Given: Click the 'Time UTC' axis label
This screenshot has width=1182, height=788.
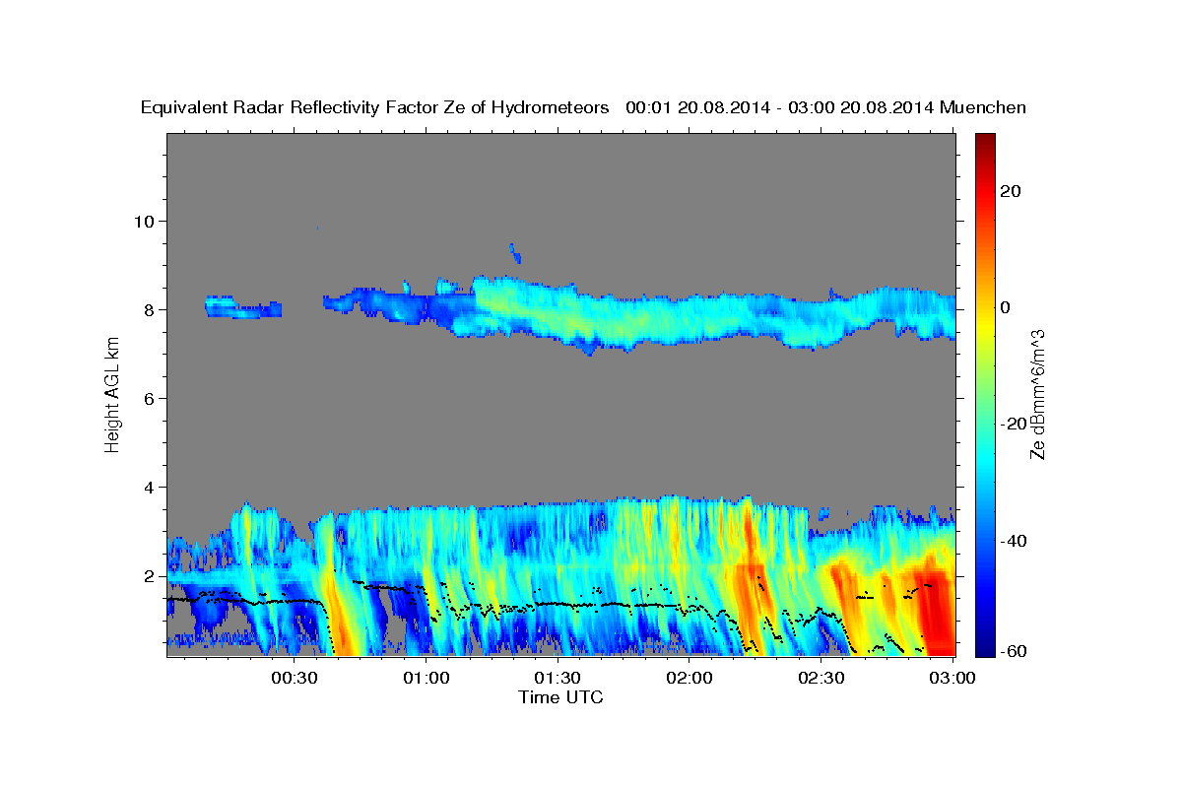Looking at the screenshot, I should [x=560, y=697].
